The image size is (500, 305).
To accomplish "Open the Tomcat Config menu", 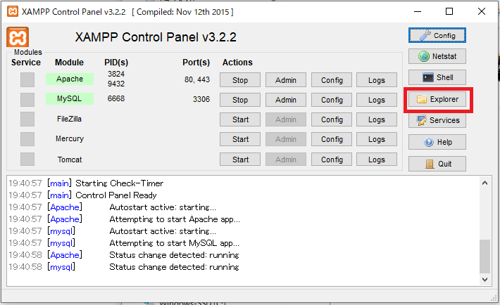I will (x=332, y=160).
